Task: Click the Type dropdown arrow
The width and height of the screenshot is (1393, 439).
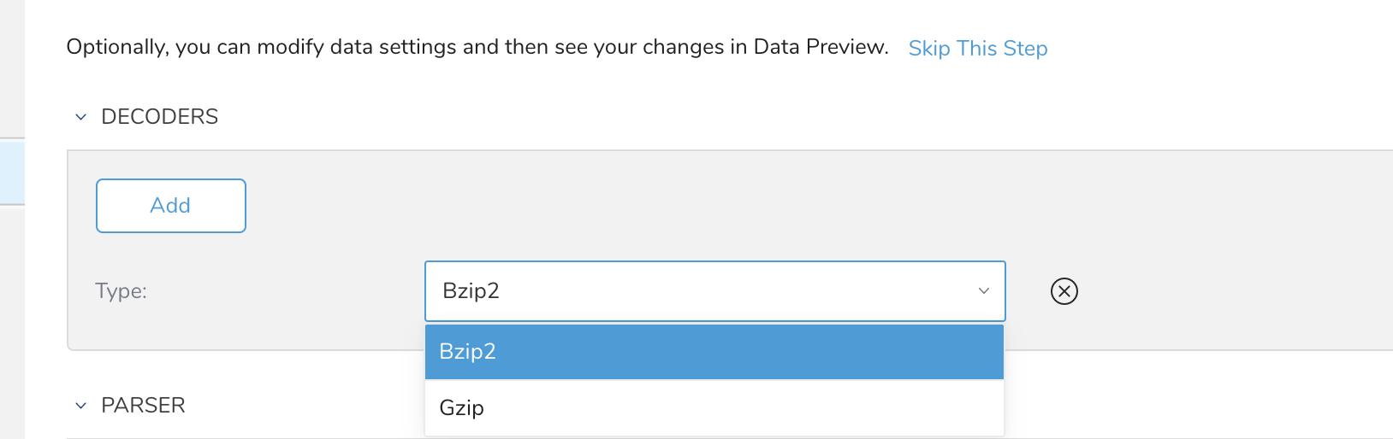Action: click(983, 291)
